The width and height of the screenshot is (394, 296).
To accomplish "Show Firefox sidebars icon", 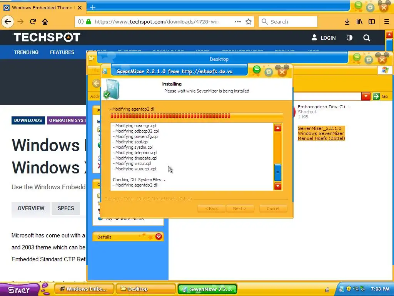I will coord(372,22).
